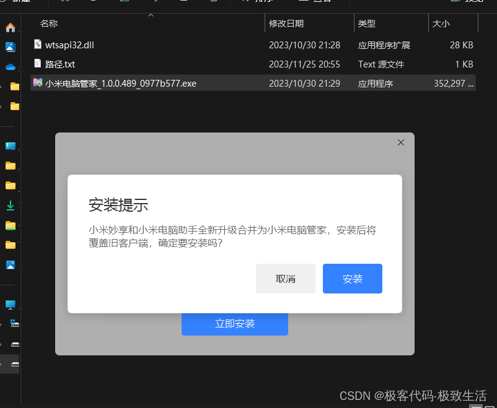Sort files by the 修改日期 column header
Image resolution: width=497 pixels, height=408 pixels.
(x=286, y=24)
